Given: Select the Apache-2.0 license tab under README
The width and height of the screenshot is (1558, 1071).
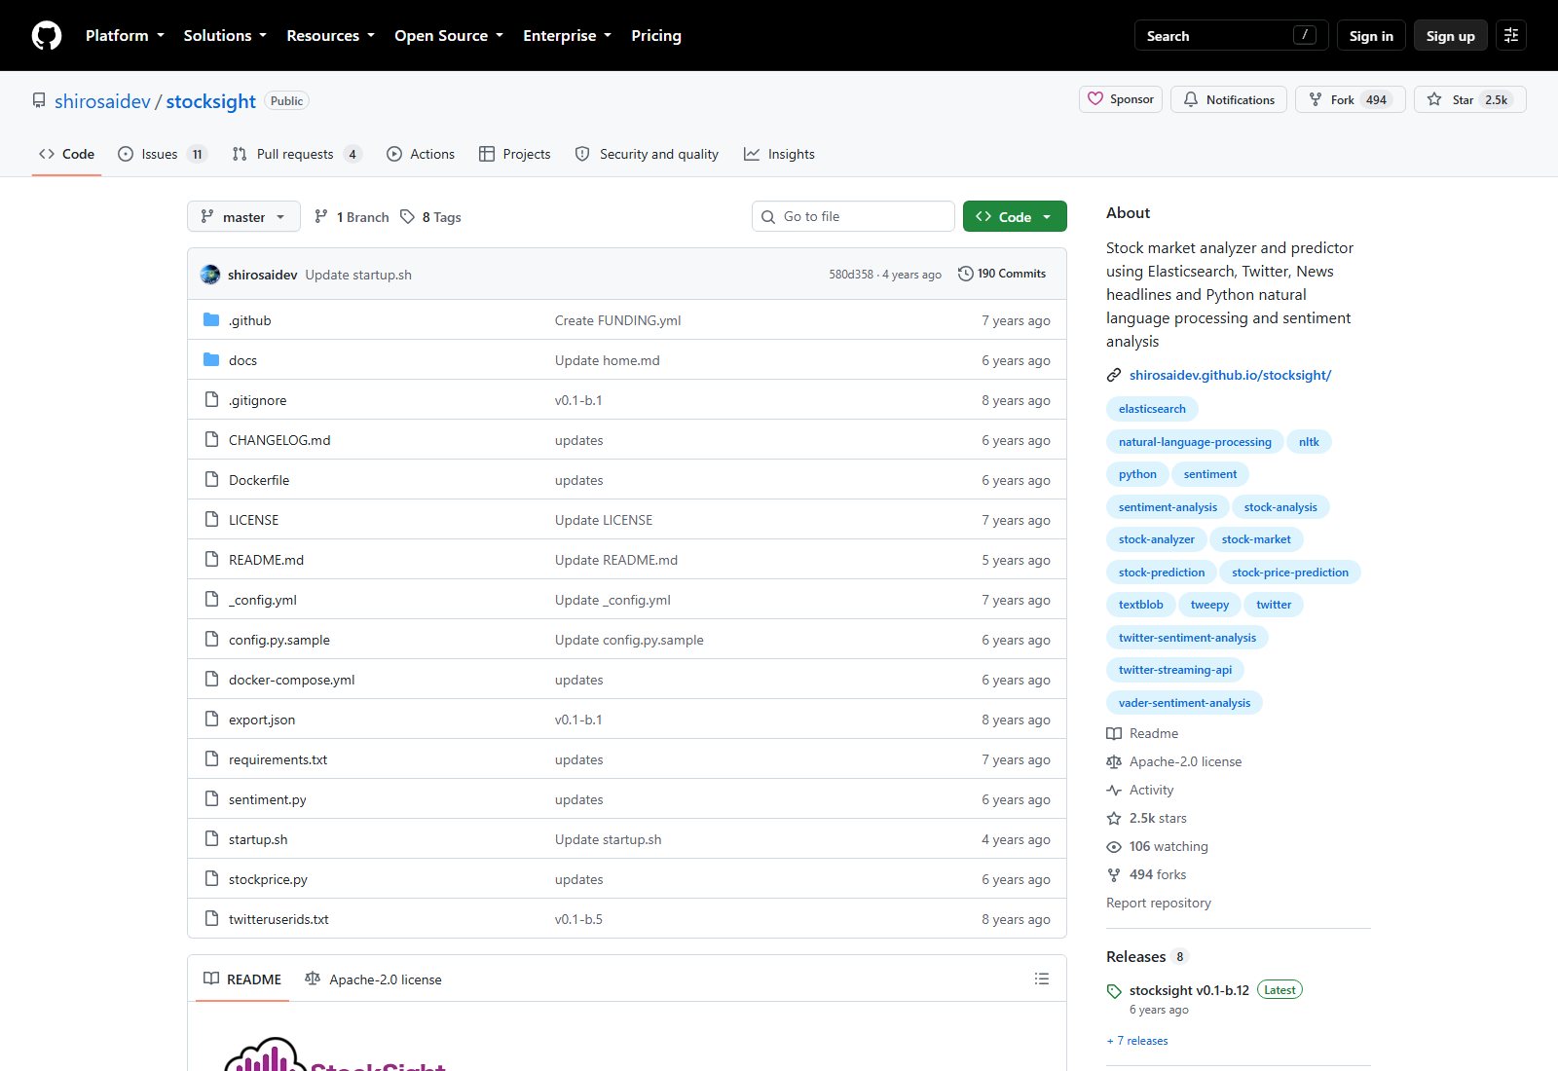Looking at the screenshot, I should coord(373,979).
